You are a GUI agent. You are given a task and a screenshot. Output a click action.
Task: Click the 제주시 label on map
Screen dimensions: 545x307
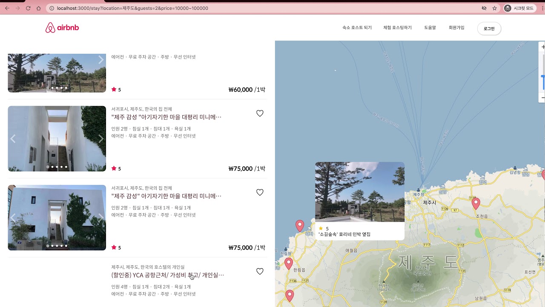[x=430, y=203]
